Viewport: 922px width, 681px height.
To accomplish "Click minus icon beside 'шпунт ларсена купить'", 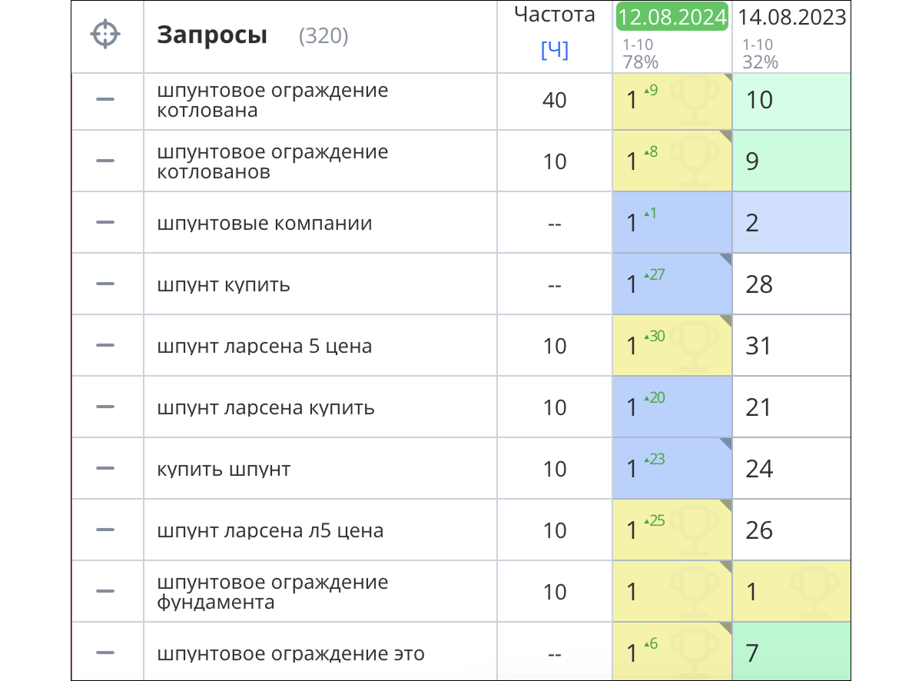I will click(x=105, y=407).
